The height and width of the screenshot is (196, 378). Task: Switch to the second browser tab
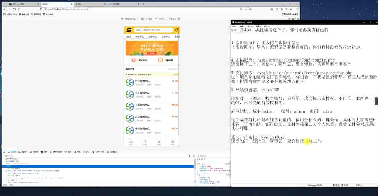click(x=57, y=3)
